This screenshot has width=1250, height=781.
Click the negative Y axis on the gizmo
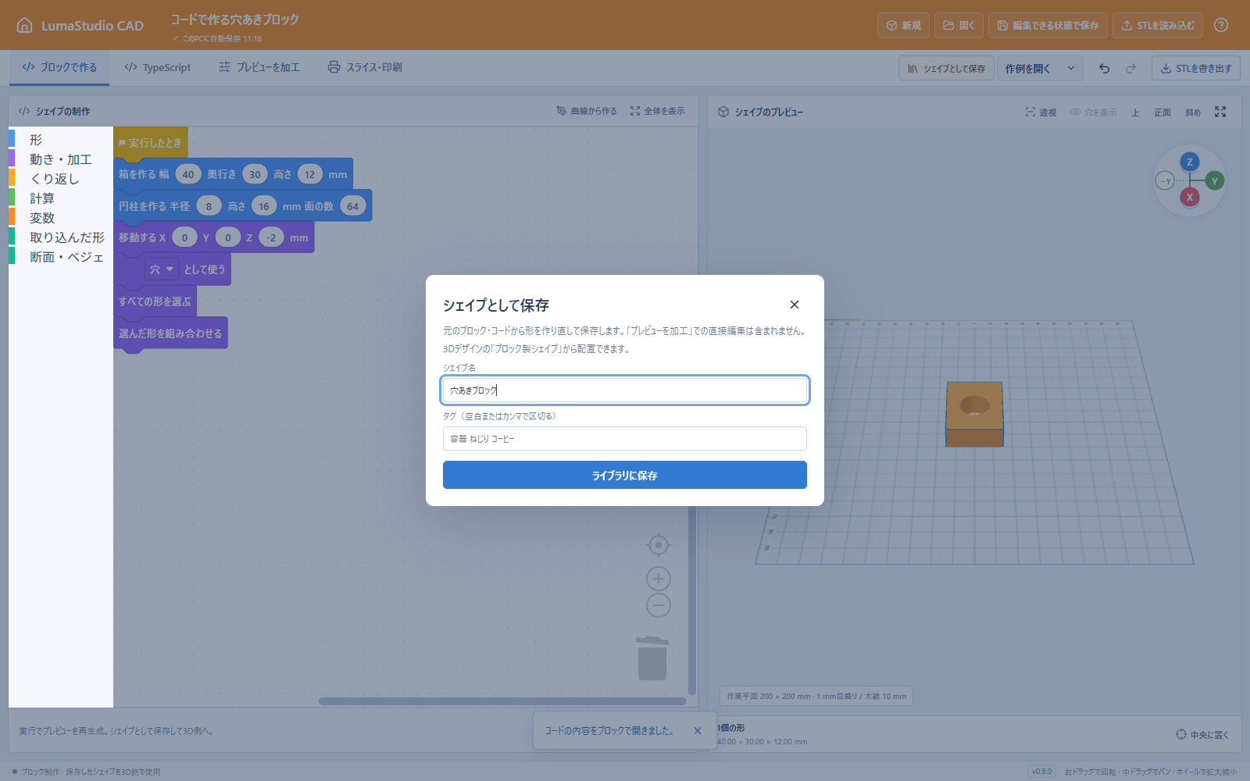click(x=1165, y=181)
